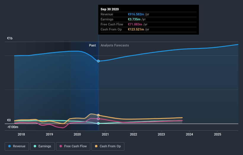This screenshot has height=155, width=243.
Task: Click the 2018 x-axis label
Action: click(21, 134)
